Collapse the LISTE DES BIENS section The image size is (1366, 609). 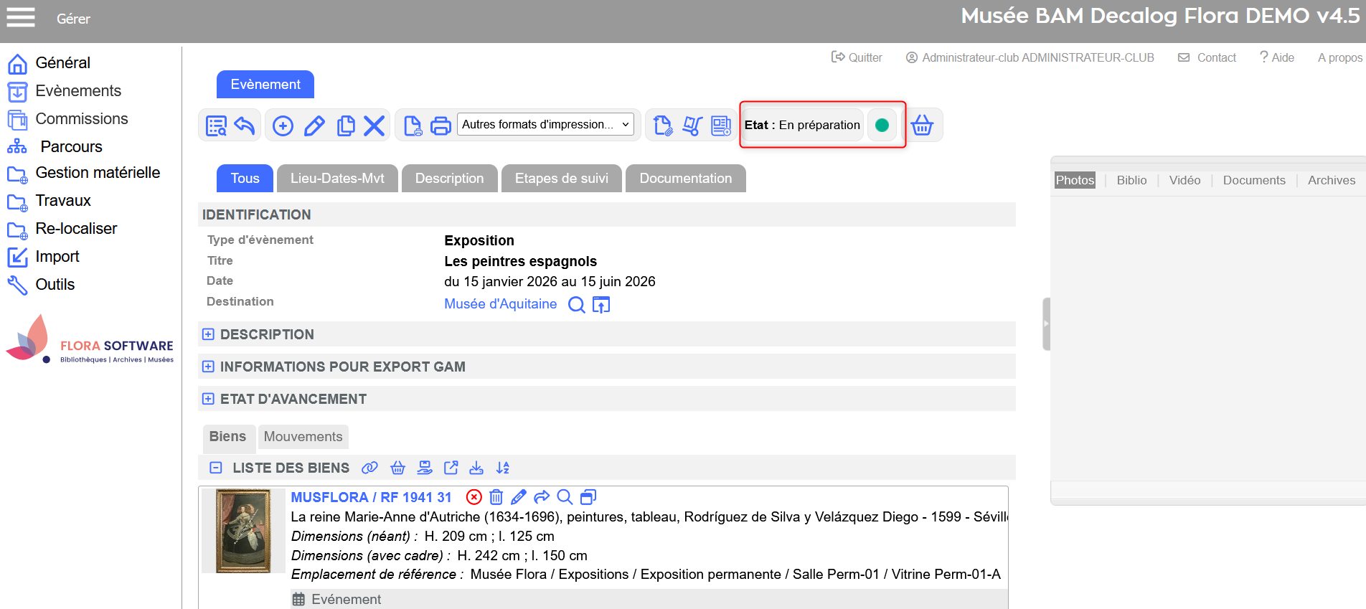click(215, 468)
